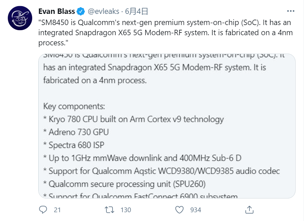Click the blue verified badge
This screenshot has height=221, width=304.
pyautogui.click(x=81, y=12)
